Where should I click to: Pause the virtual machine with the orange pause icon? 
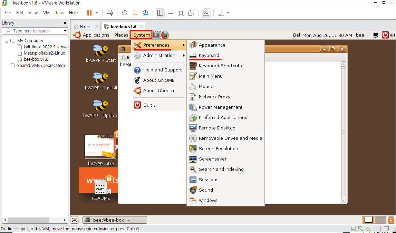(x=89, y=13)
